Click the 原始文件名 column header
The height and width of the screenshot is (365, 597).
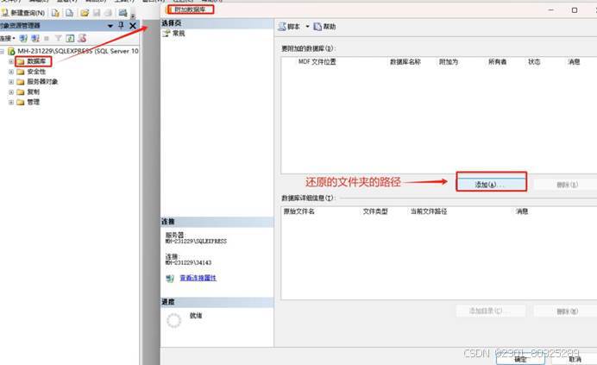click(x=298, y=211)
